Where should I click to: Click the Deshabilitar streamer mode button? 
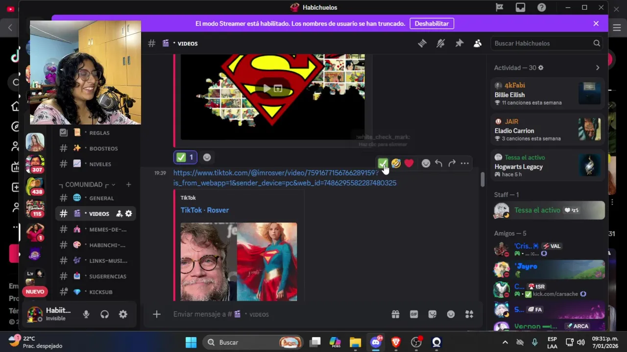tap(432, 23)
